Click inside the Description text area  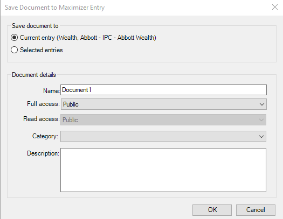163,170
